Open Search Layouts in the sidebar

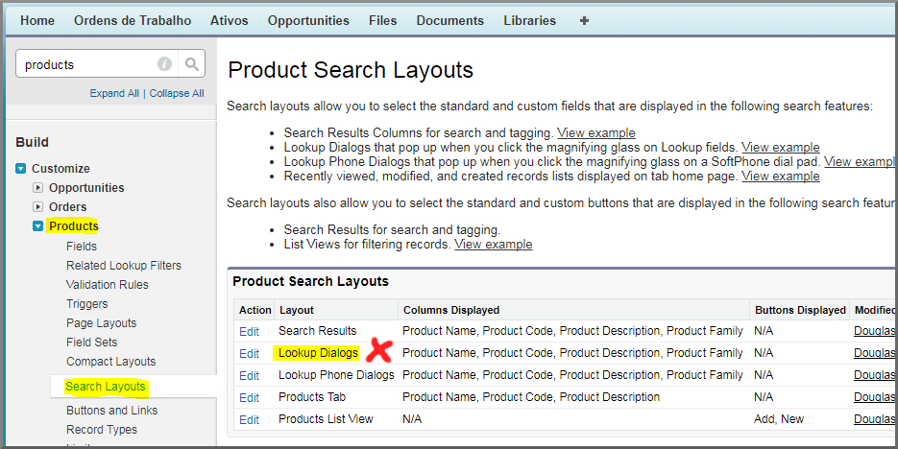tap(106, 387)
